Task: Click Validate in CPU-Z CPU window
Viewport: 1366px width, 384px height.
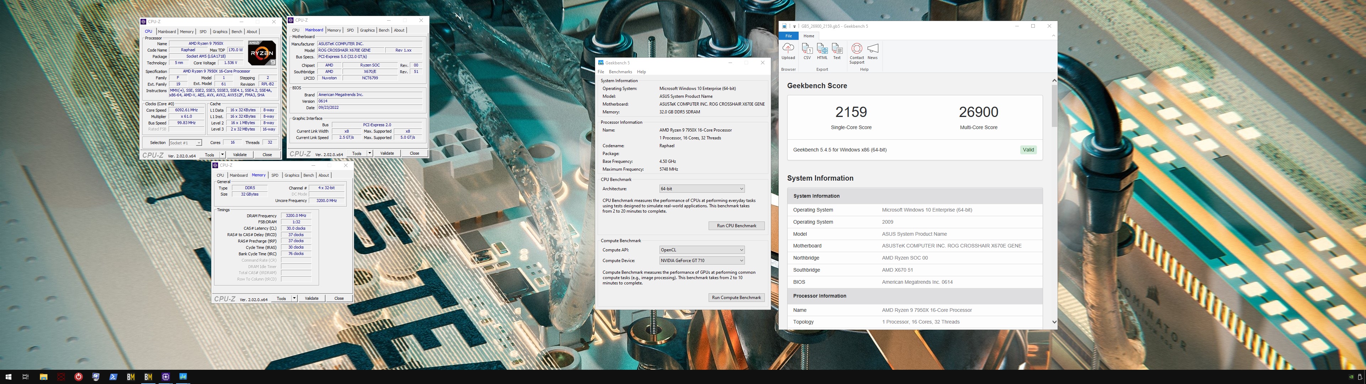Action: click(x=240, y=155)
